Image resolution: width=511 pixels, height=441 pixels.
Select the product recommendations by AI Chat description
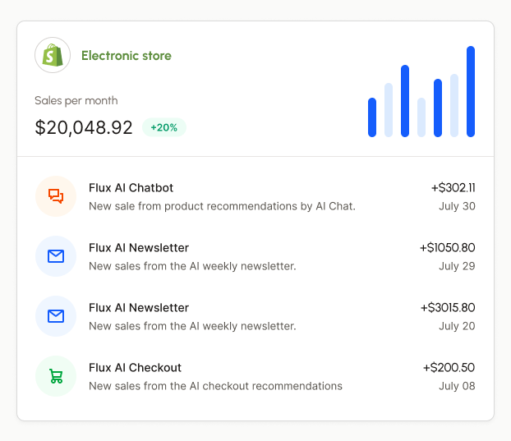(x=222, y=206)
